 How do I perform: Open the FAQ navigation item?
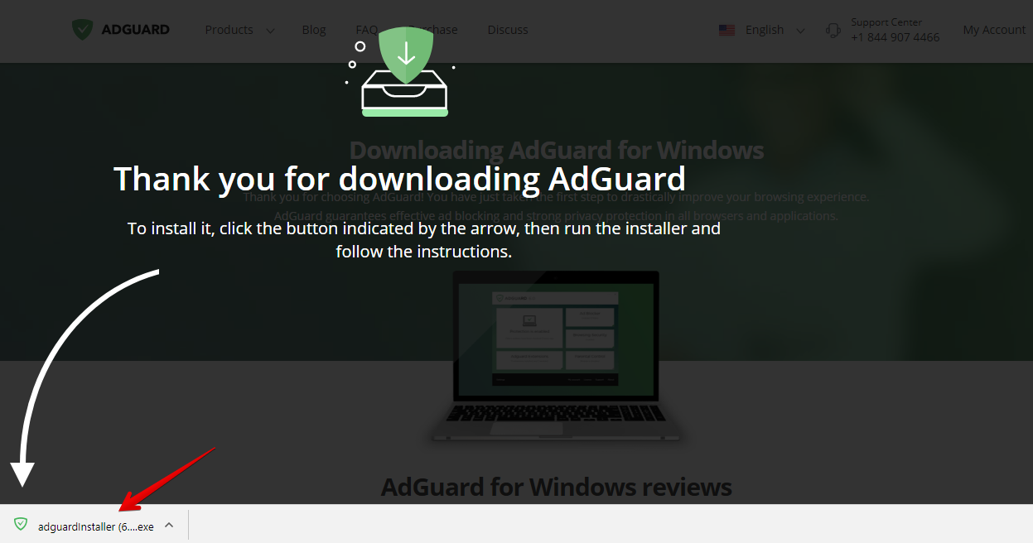coord(363,30)
